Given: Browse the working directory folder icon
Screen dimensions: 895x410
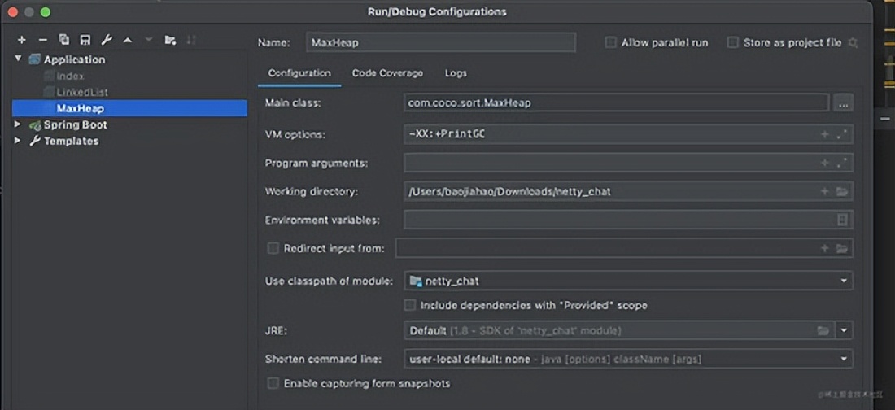Looking at the screenshot, I should 842,191.
